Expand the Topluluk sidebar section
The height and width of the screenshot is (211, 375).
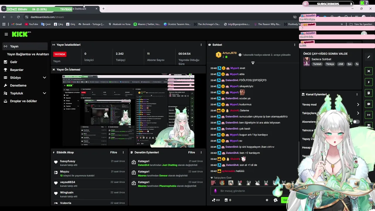45,93
